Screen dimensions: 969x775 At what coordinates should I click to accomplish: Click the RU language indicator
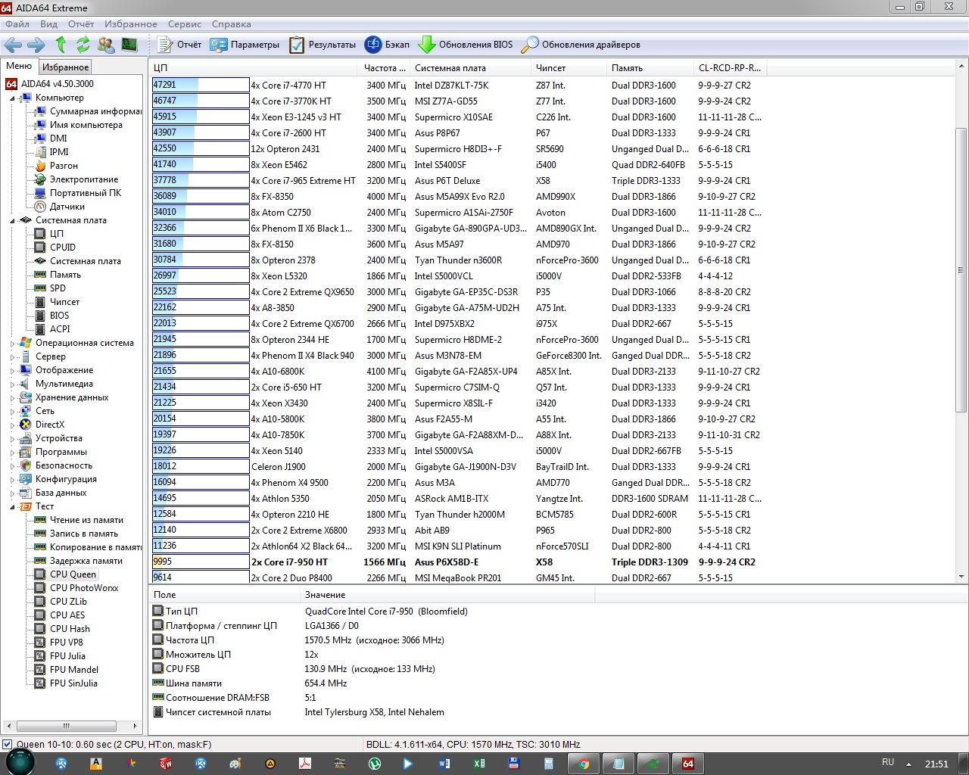click(x=888, y=762)
